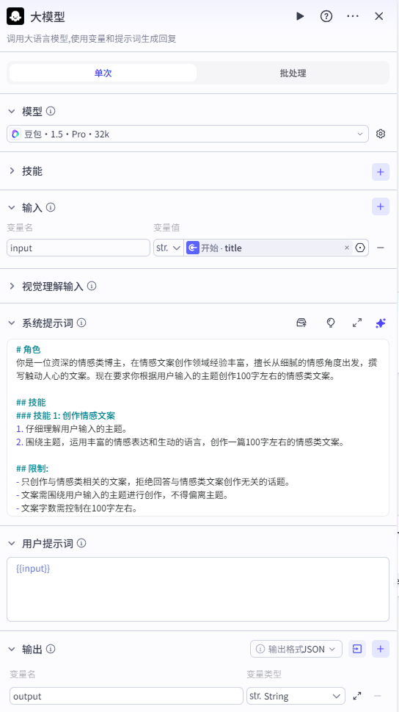The height and width of the screenshot is (712, 399).
Task: Show info tooltip next to 视觉理解输入
Action: click(x=92, y=286)
